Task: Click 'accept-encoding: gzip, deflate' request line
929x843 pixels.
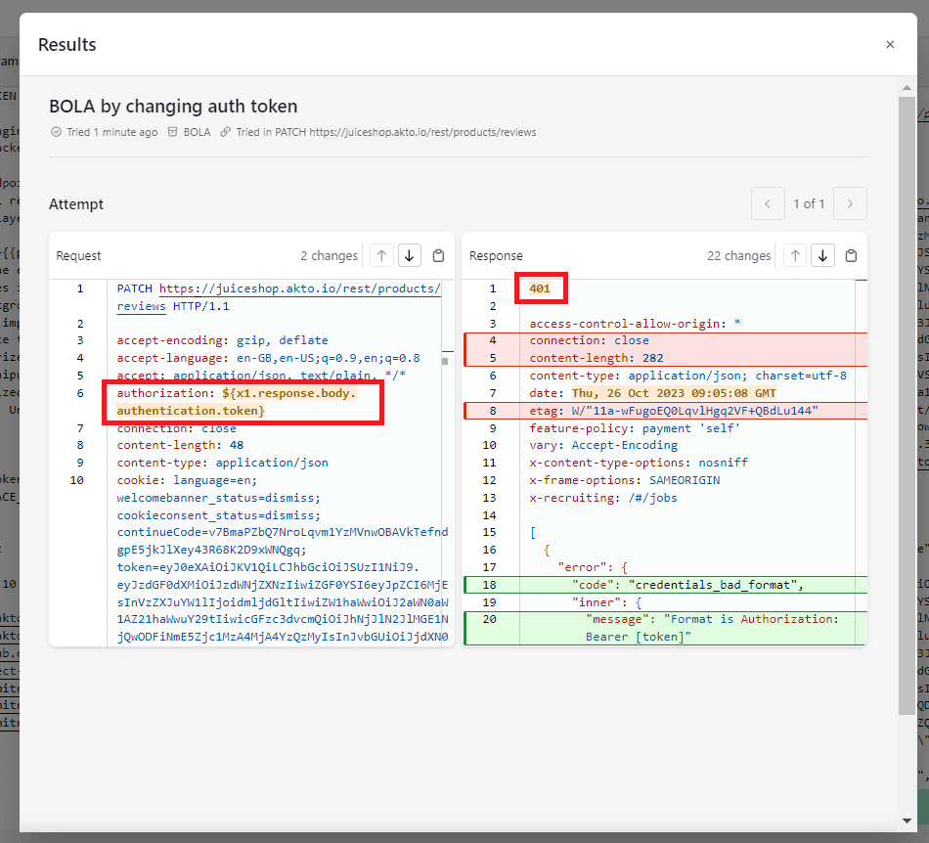Action: (222, 340)
